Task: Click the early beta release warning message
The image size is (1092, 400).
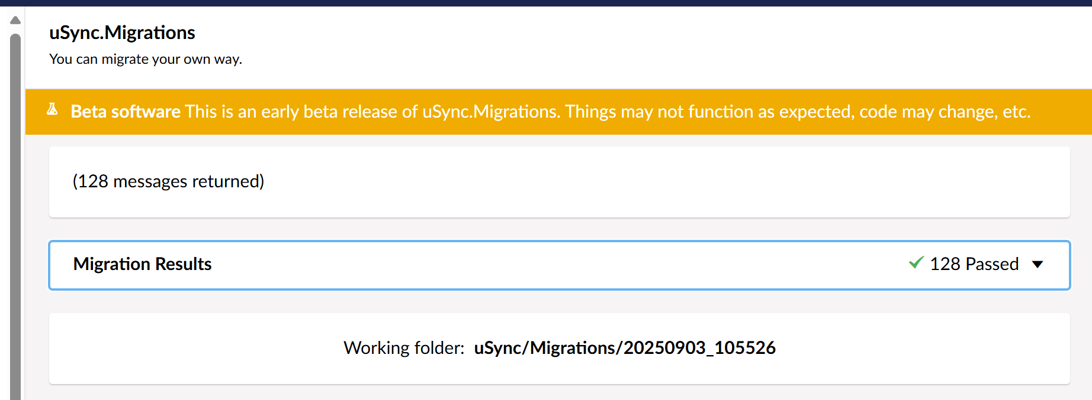Action: pos(608,112)
